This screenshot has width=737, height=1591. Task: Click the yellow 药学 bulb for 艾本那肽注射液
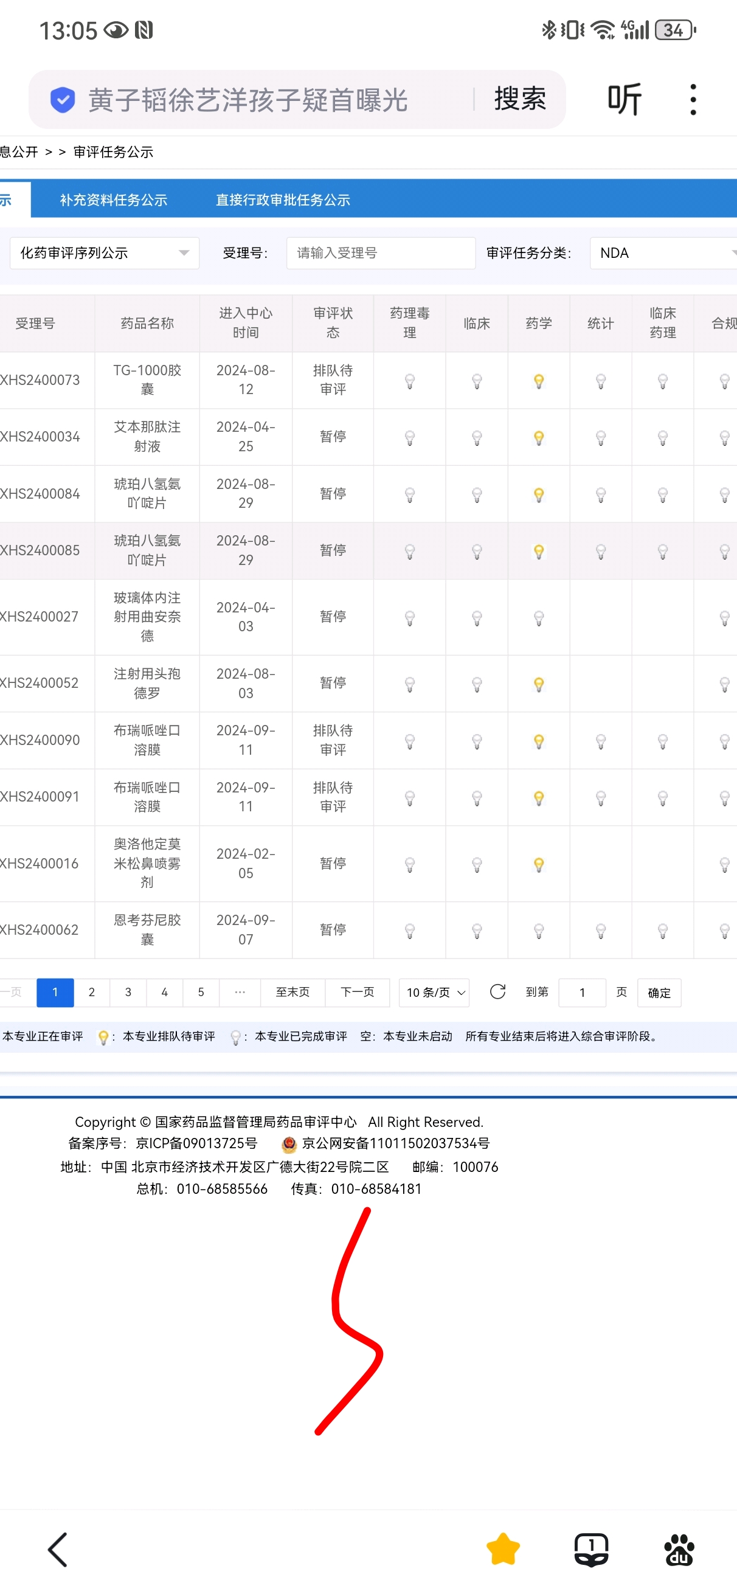[x=539, y=438]
